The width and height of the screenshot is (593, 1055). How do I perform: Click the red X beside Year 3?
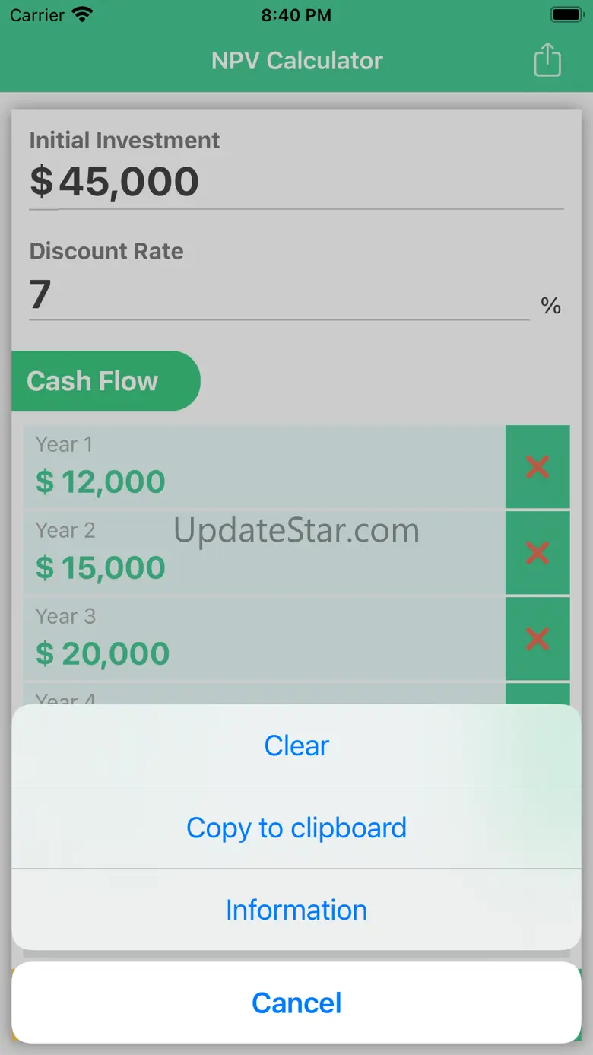click(x=538, y=639)
